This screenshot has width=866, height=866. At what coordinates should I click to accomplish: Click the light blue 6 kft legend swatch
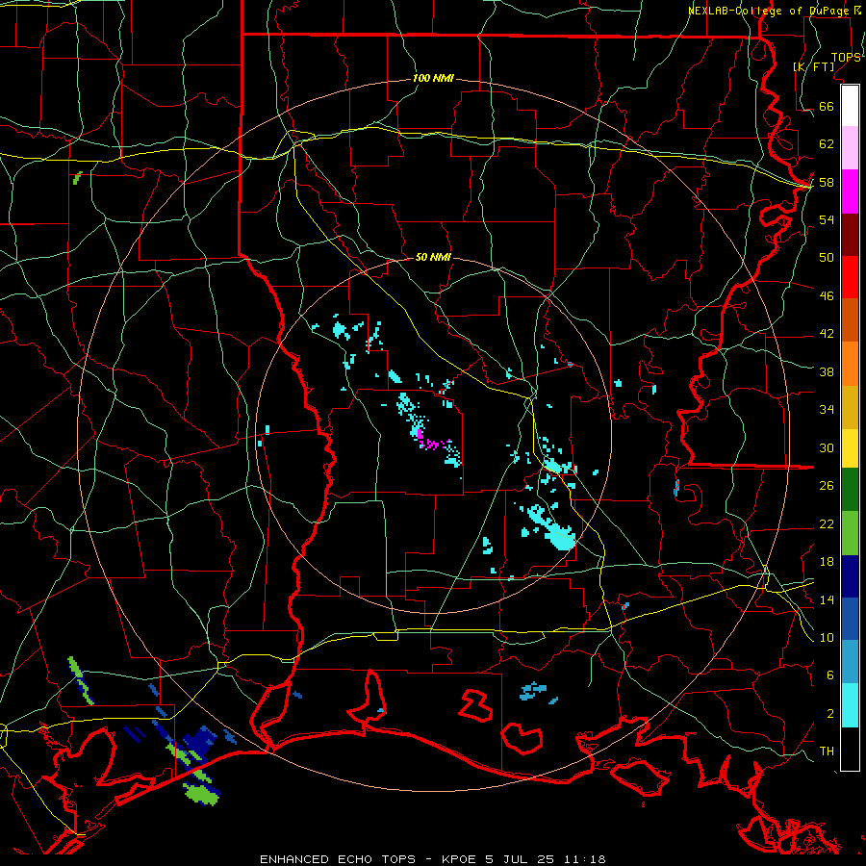pos(850,662)
